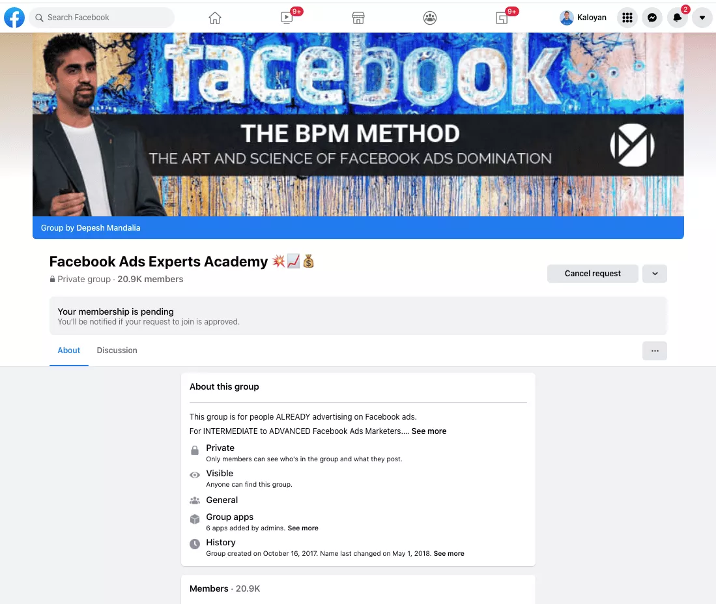Expand the account dropdown arrow
This screenshot has height=604, width=716.
click(x=702, y=18)
